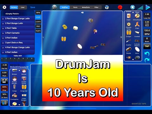Select the Cajon loop instrument

129,17
